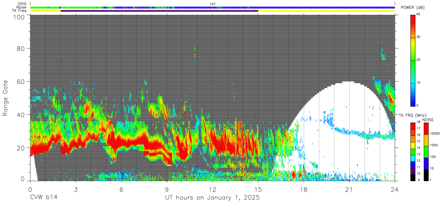The image size is (444, 205).
Task: Click the 1000 label on NOISE scale
Action: 434,145
